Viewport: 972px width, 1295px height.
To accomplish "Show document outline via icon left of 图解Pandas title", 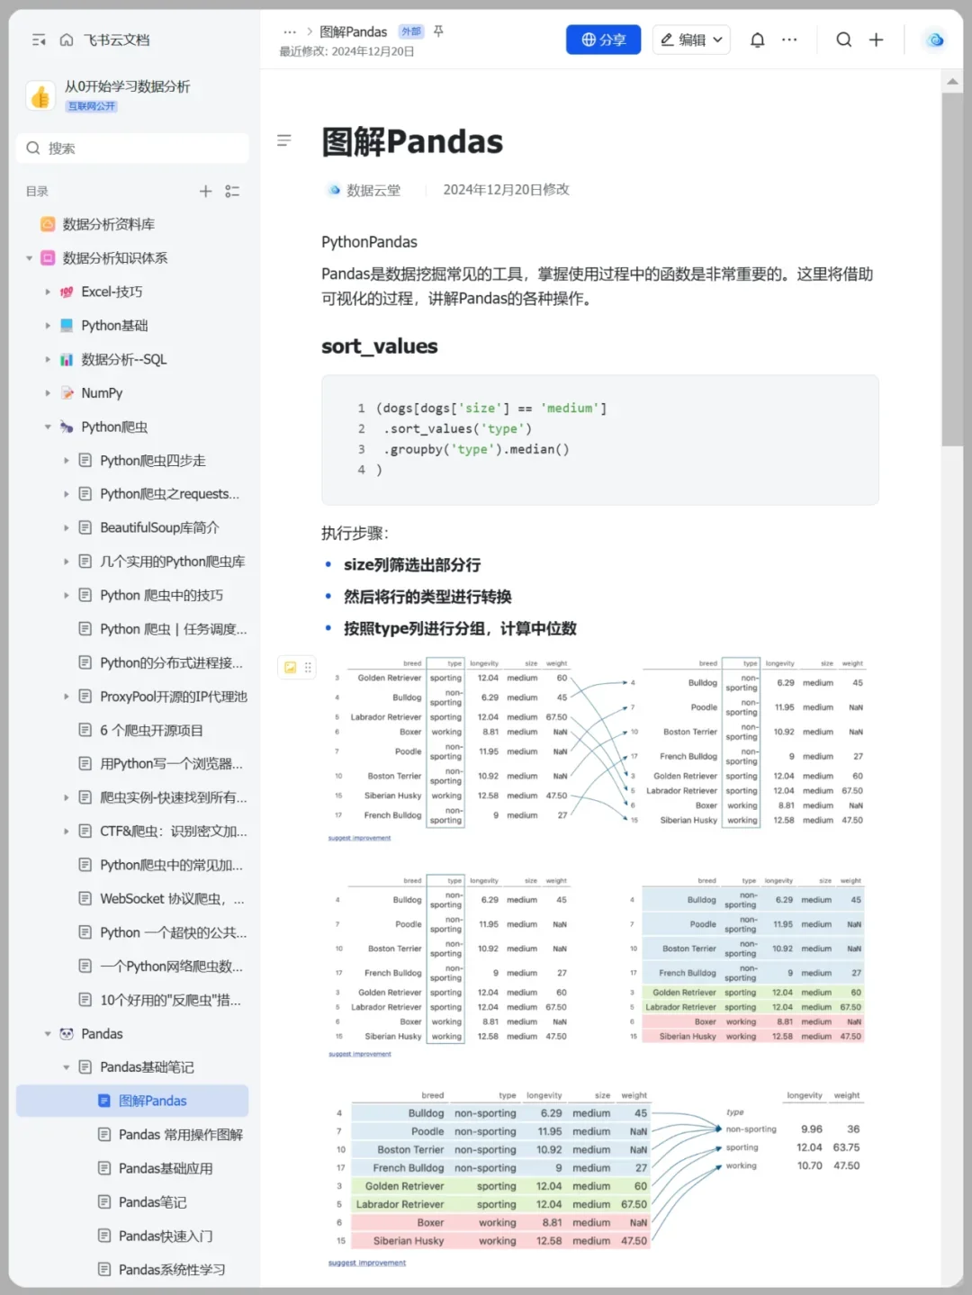I will (x=284, y=140).
